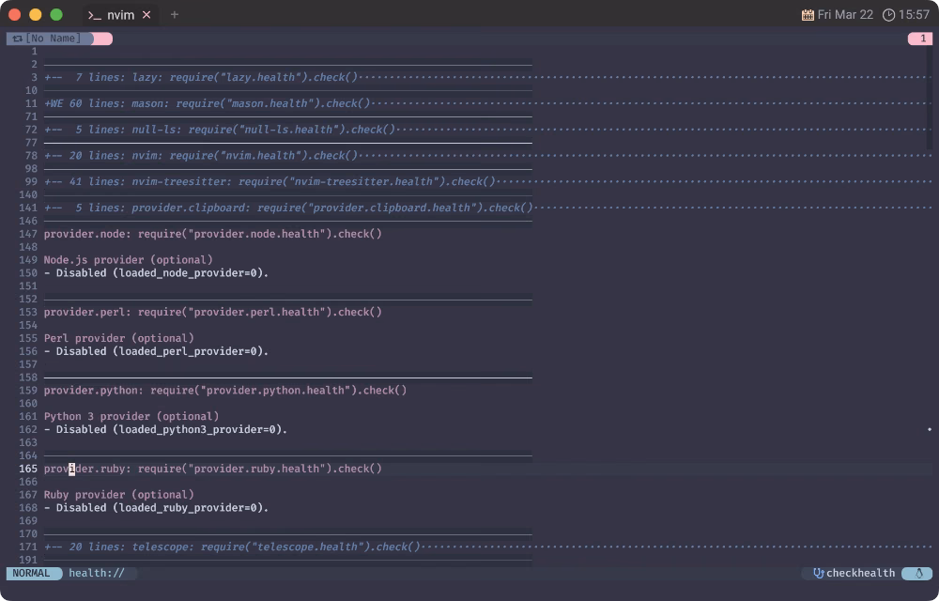Screen dimensions: 939x601
Task: Select the nvim terminal tab
Action: [x=120, y=15]
